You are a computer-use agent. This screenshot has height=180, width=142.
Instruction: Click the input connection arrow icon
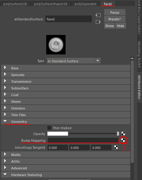98,15
